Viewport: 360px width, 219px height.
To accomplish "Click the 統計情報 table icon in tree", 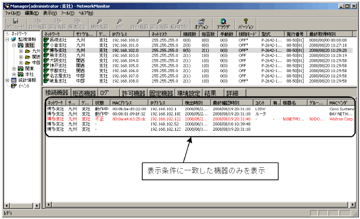I will [x=14, y=80].
